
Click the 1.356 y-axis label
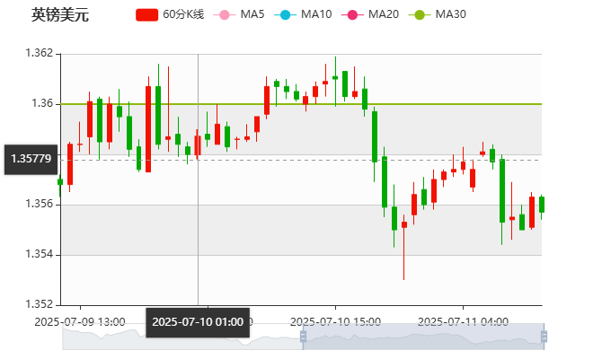[x=40, y=204]
